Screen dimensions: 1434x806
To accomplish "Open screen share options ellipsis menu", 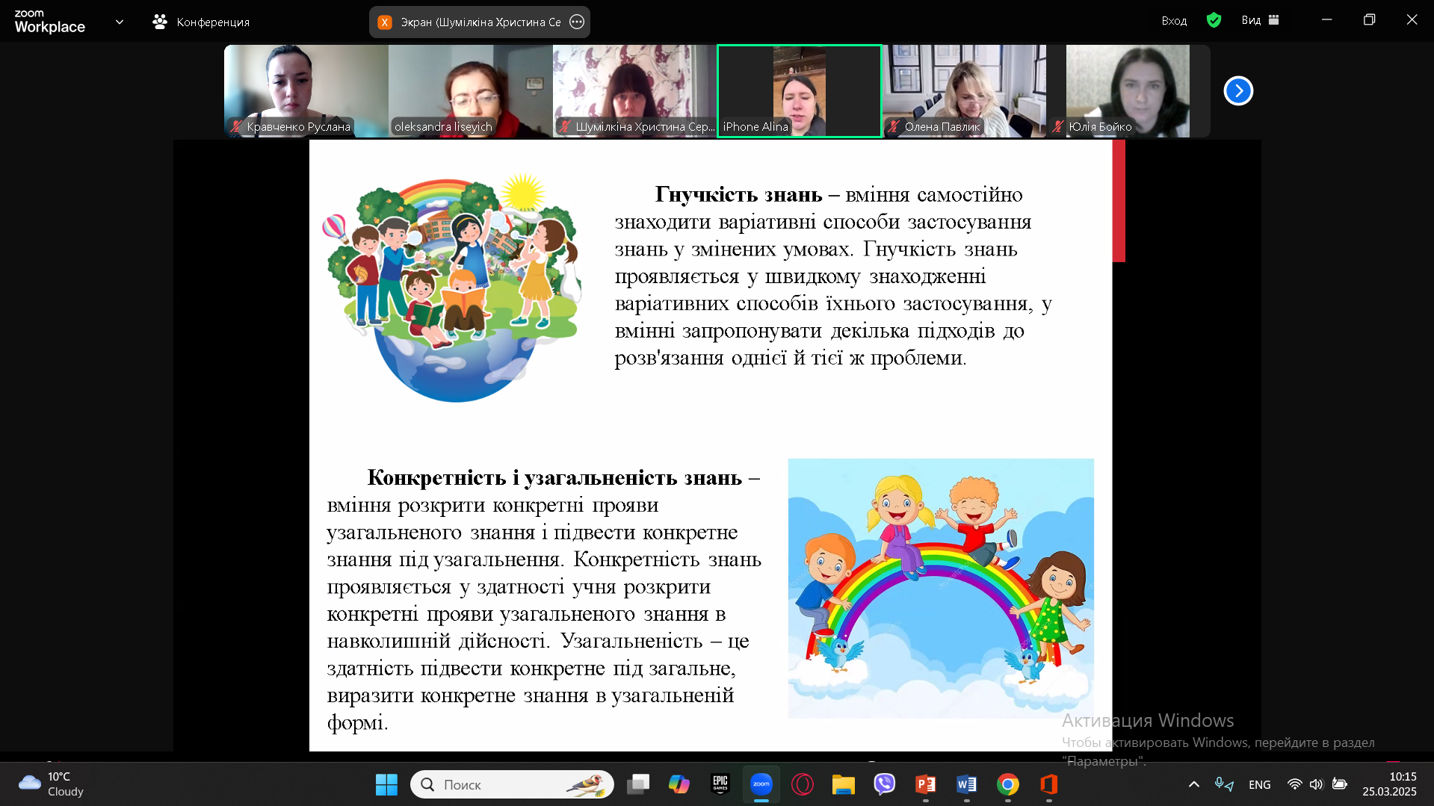I will 577,22.
